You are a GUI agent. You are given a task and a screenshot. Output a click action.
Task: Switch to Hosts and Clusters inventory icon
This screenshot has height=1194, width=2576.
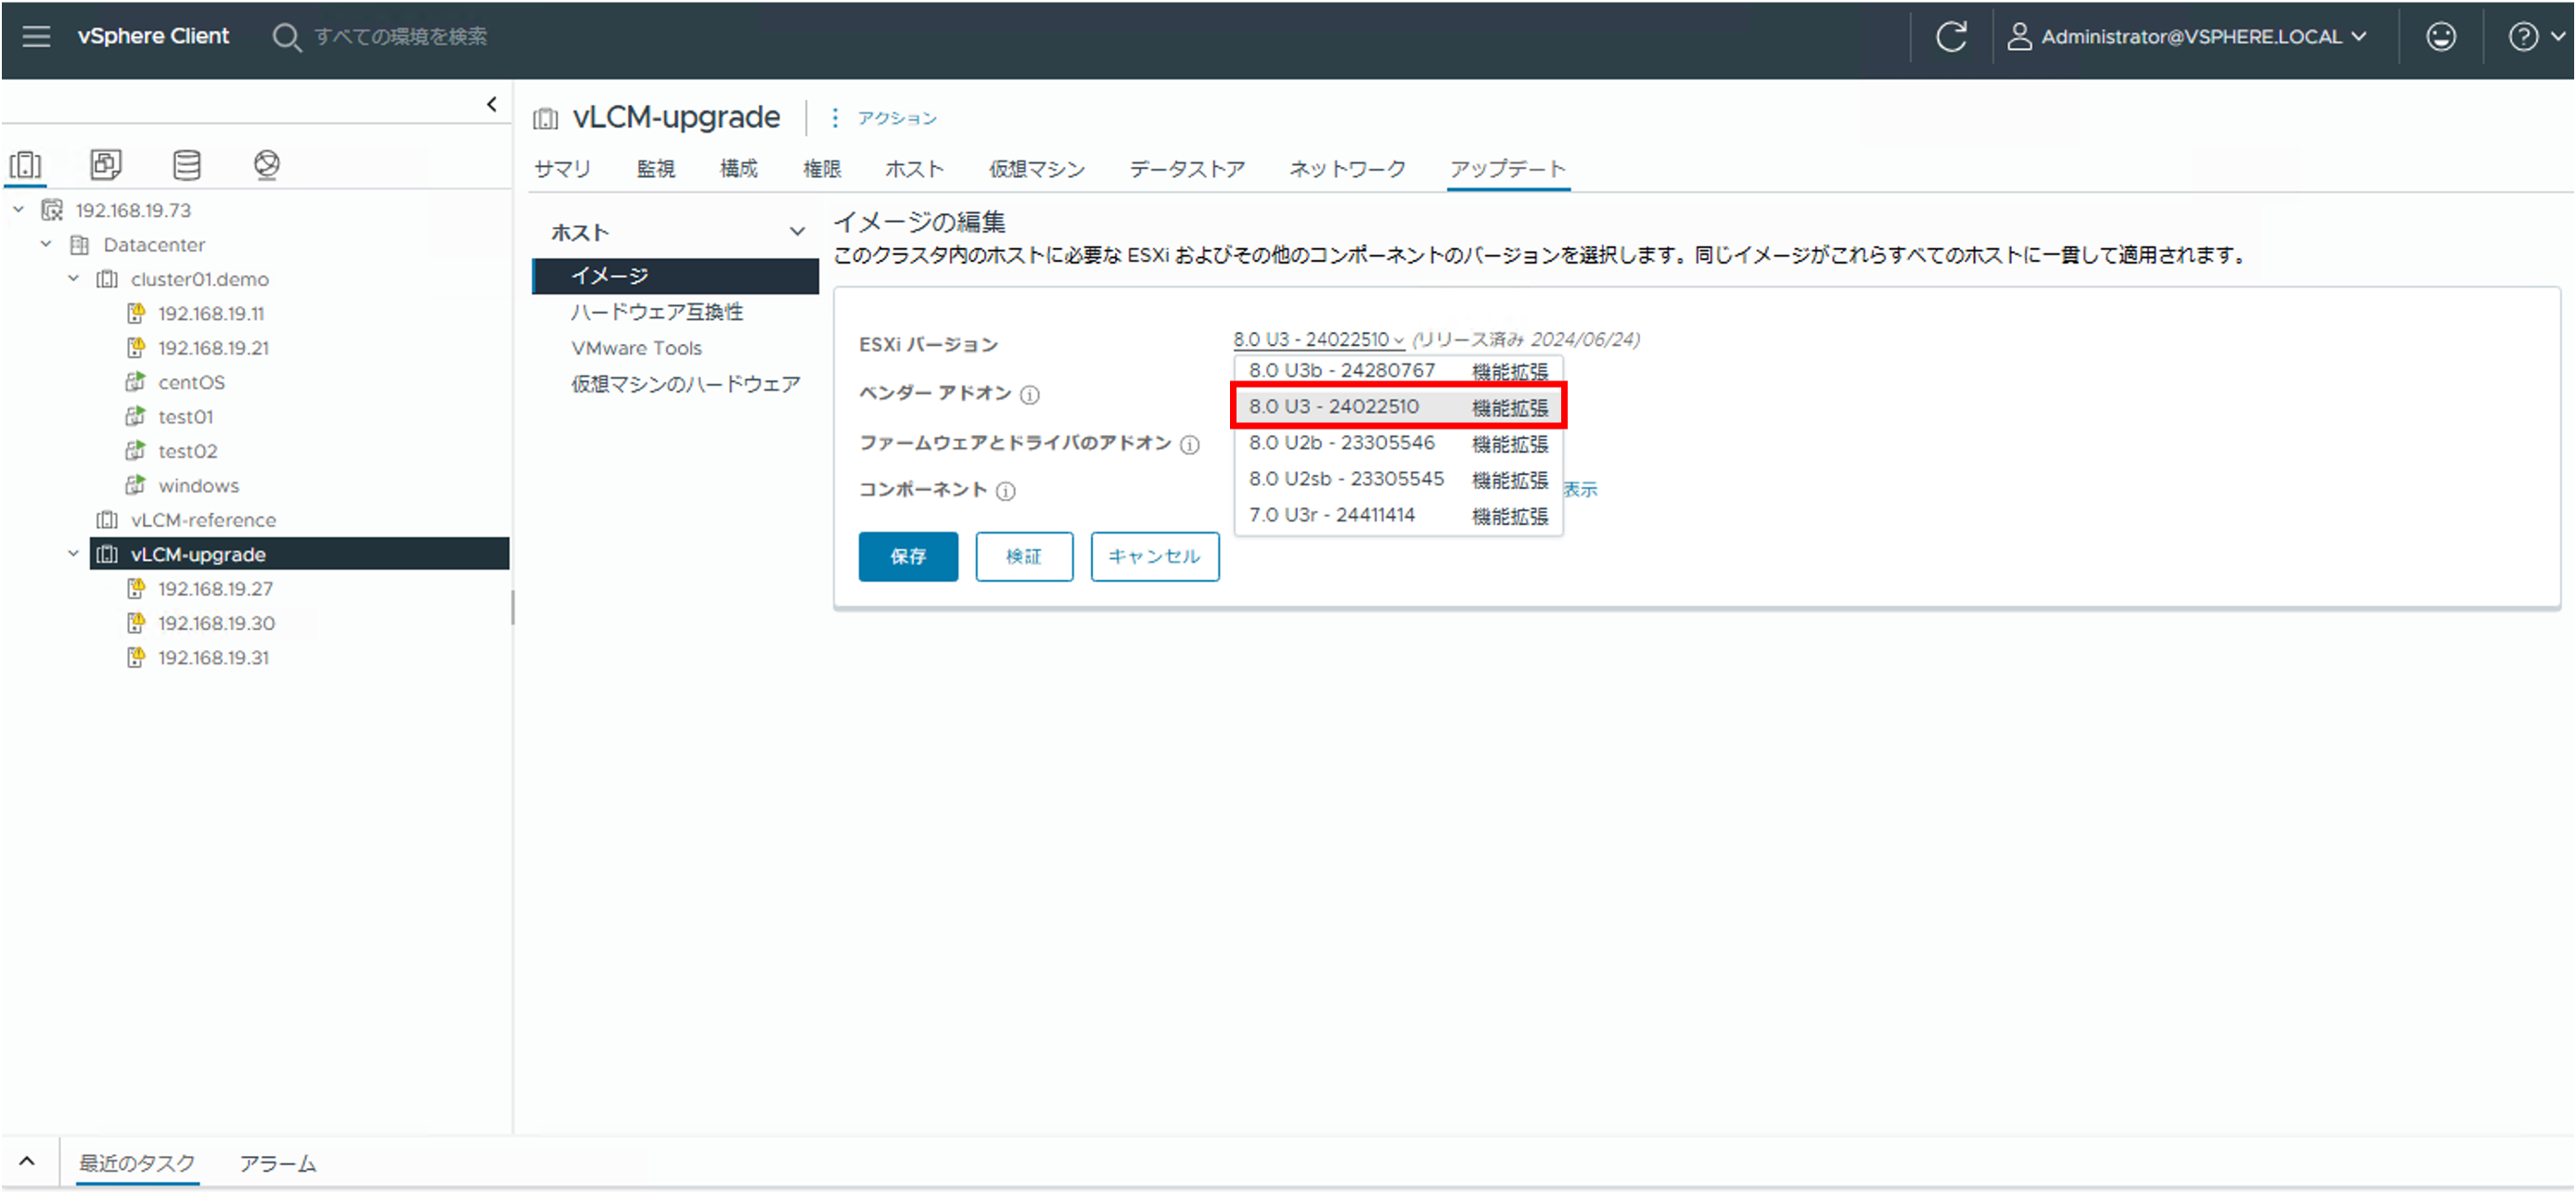26,164
